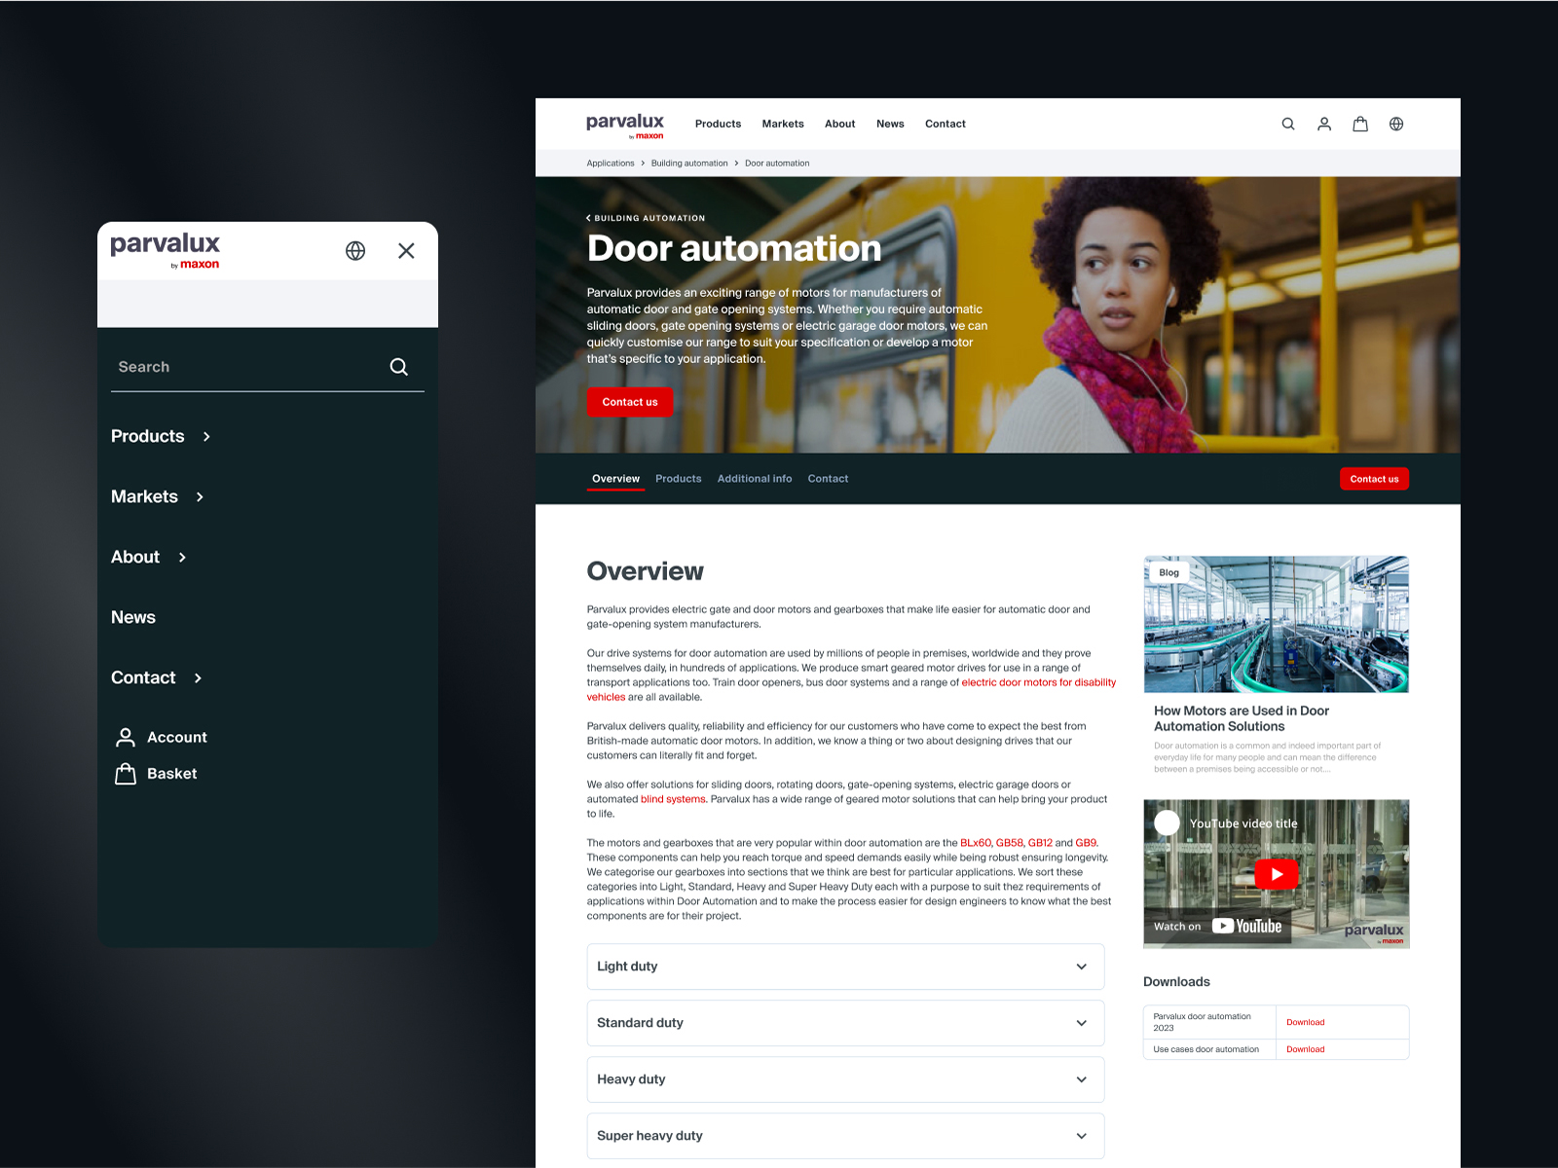Click the Blog tag on article card
The image size is (1558, 1168).
[1168, 572]
